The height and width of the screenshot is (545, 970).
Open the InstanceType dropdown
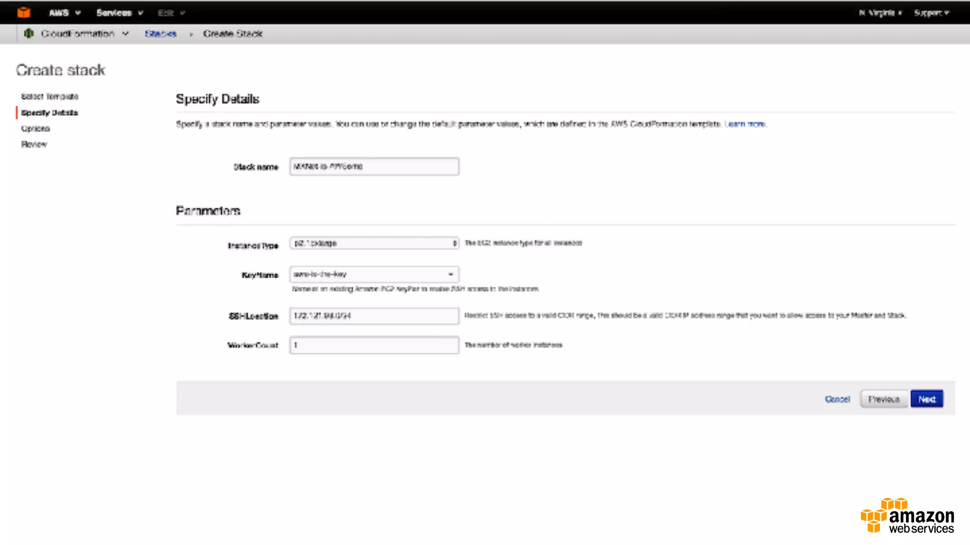coord(374,243)
